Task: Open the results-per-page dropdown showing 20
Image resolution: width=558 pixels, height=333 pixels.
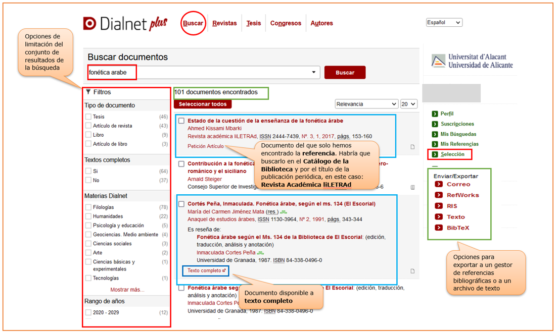Action: tap(408, 104)
